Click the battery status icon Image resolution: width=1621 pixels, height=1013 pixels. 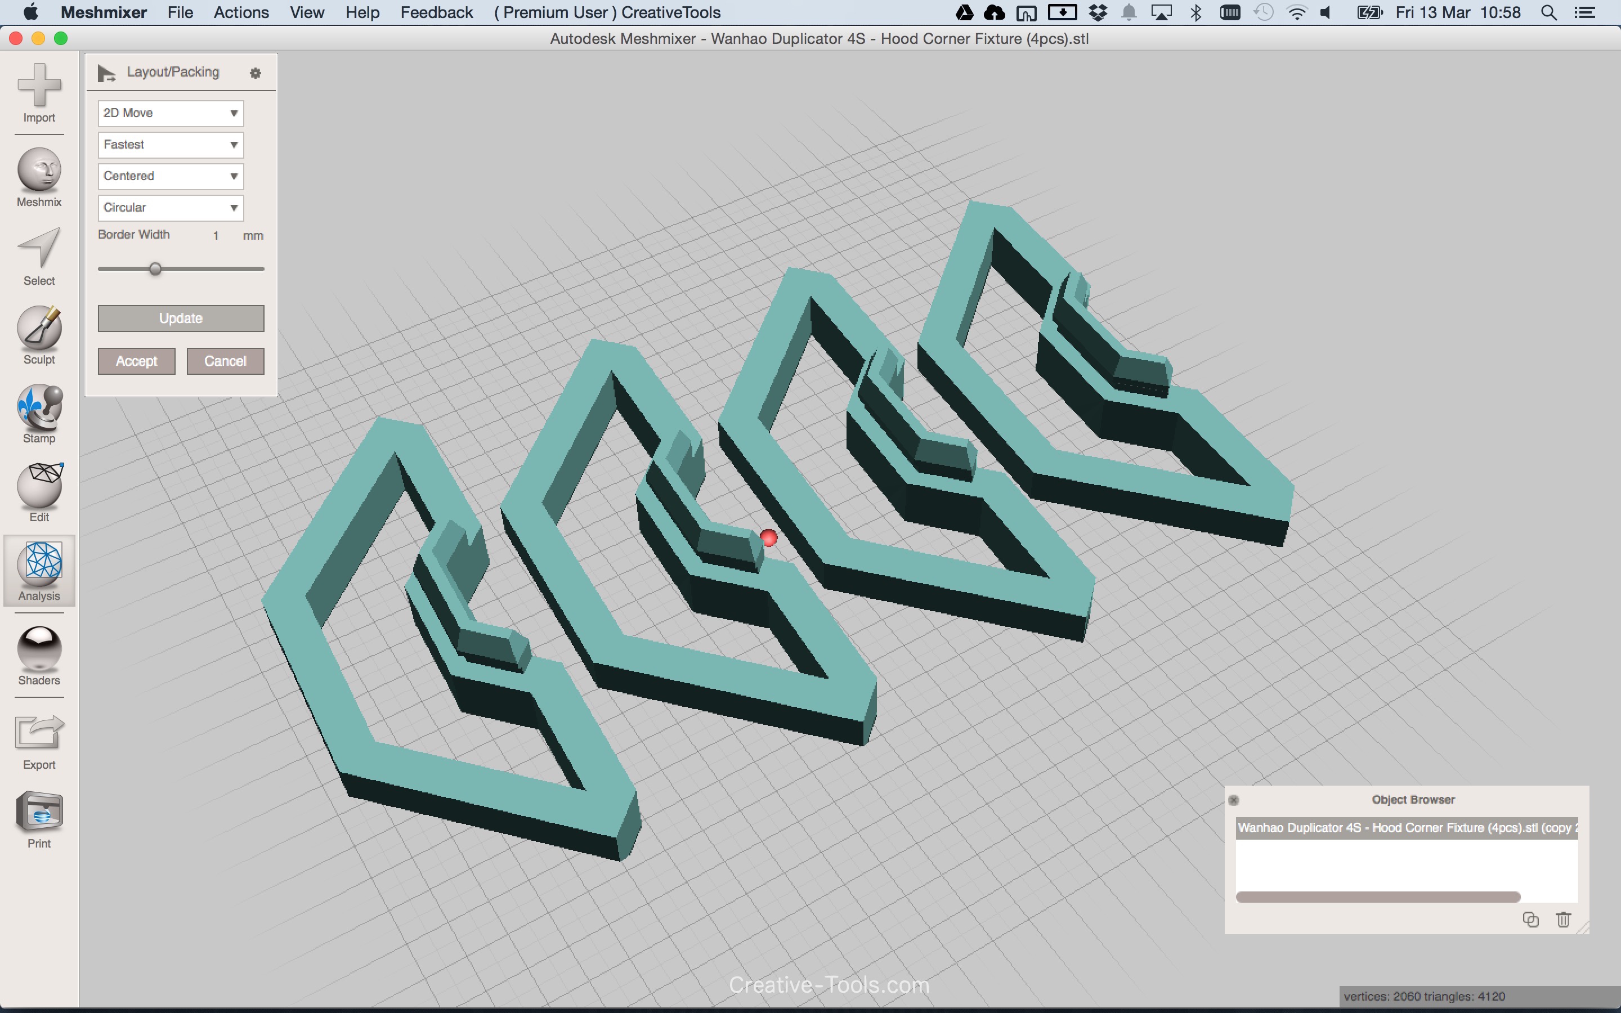(x=1370, y=12)
